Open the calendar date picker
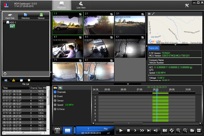This screenshot has height=136, width=204. [x=57, y=130]
